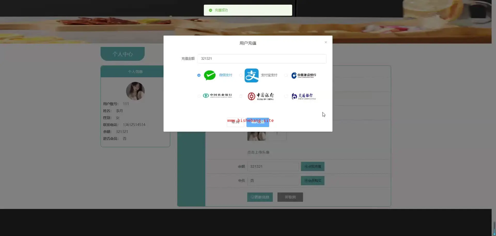Click the Bank of China logo
This screenshot has width=496, height=236.
click(x=261, y=96)
